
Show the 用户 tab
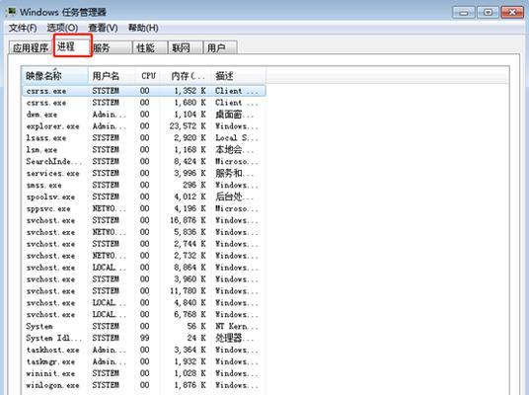click(x=220, y=47)
